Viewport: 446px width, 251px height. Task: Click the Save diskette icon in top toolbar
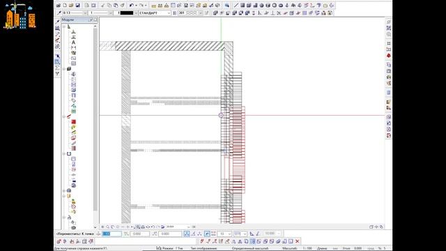(77, 6)
